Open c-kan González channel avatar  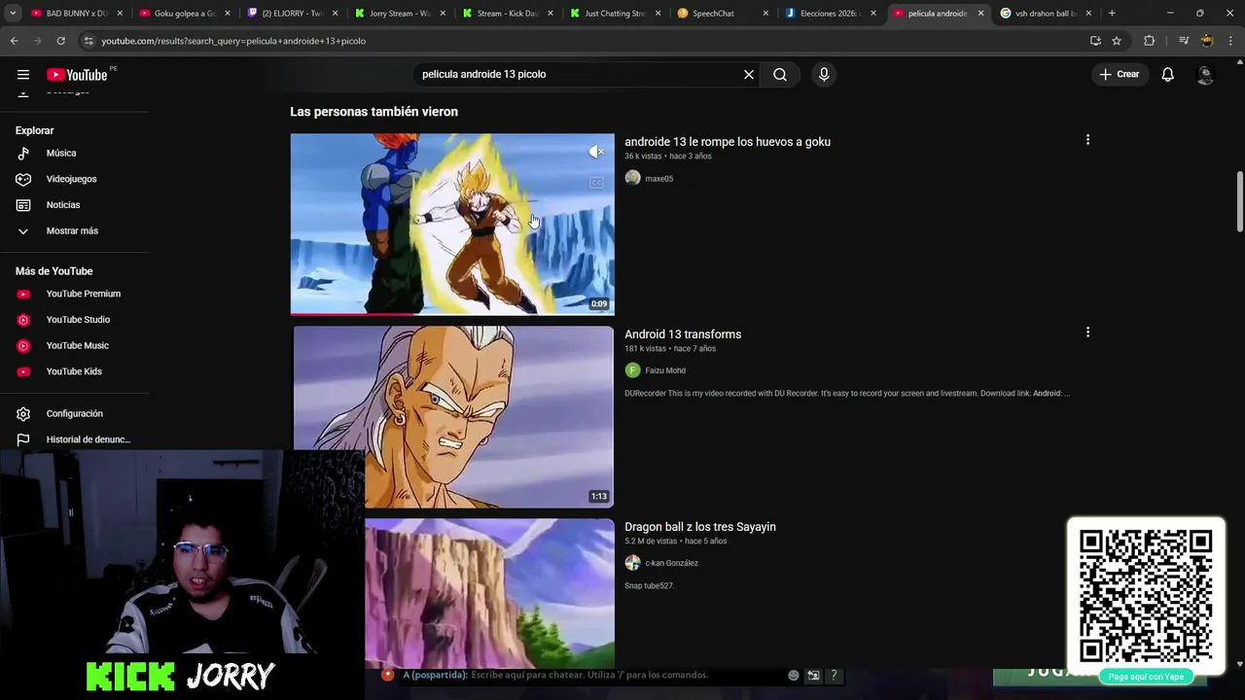(632, 563)
